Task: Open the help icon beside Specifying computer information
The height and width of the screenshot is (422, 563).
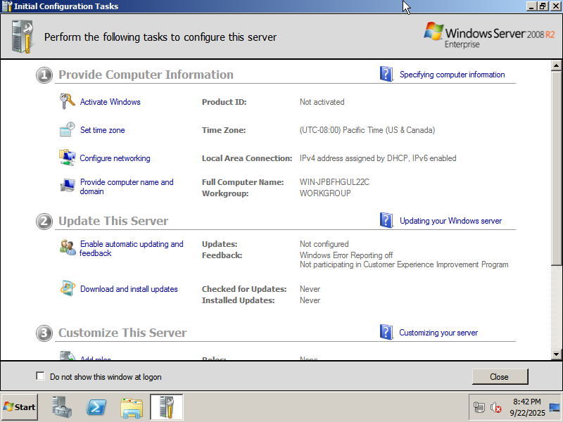Action: click(386, 74)
